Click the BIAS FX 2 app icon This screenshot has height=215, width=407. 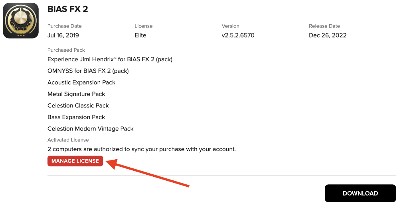(x=21, y=21)
